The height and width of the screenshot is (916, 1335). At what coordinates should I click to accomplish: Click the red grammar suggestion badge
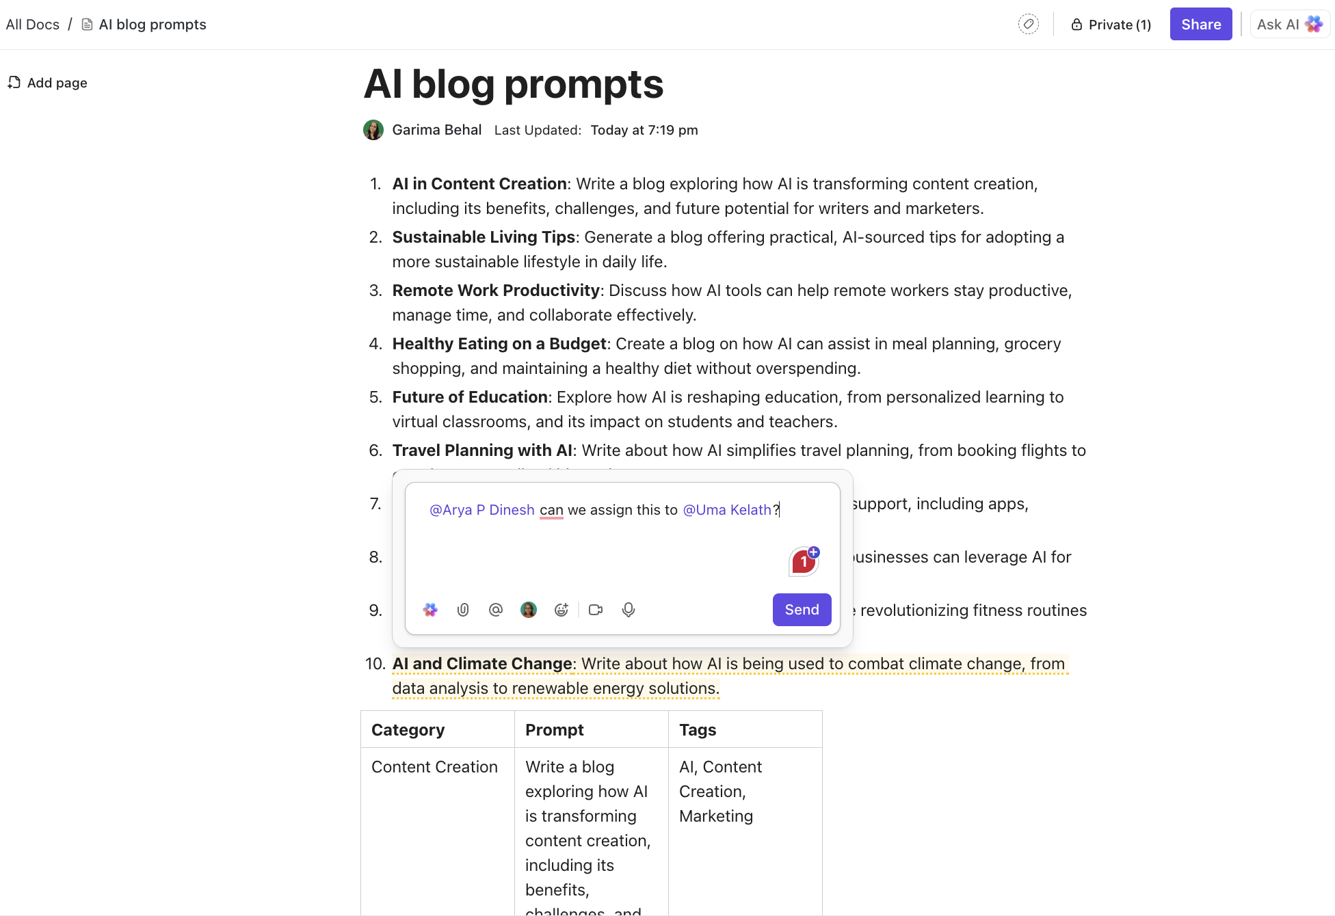(x=804, y=562)
